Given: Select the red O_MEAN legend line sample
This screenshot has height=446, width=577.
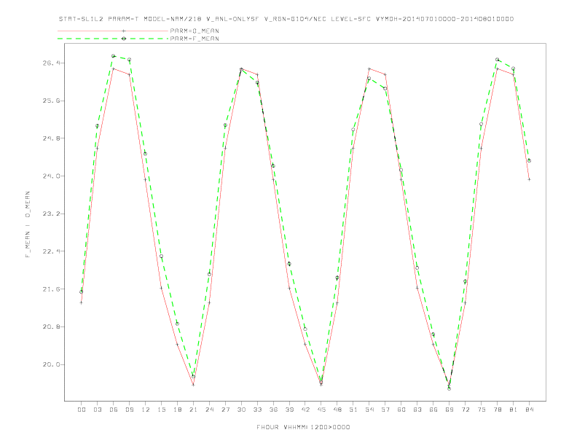Looking at the screenshot, I should [113, 31].
